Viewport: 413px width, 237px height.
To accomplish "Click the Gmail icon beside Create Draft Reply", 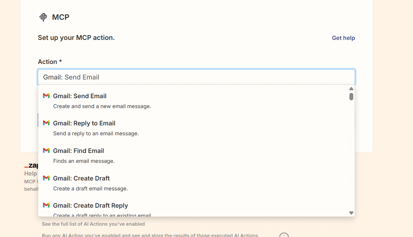I will (x=46, y=205).
